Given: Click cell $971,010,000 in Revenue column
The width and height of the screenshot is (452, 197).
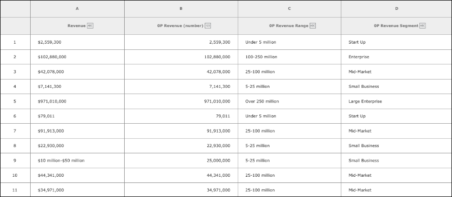Looking at the screenshot, I should point(77,101).
